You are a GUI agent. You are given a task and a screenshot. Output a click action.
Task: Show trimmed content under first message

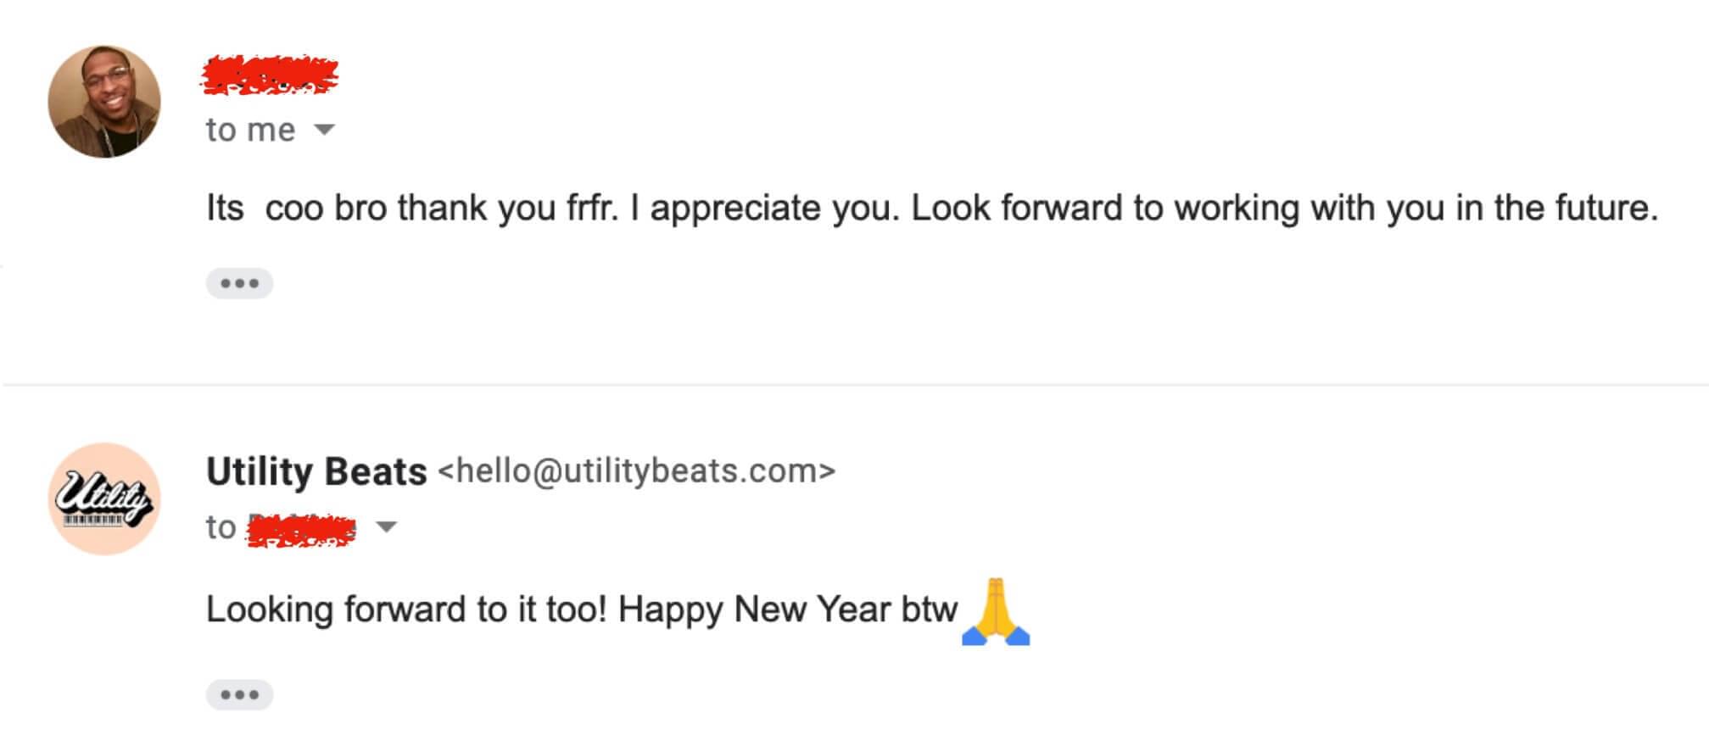239,283
